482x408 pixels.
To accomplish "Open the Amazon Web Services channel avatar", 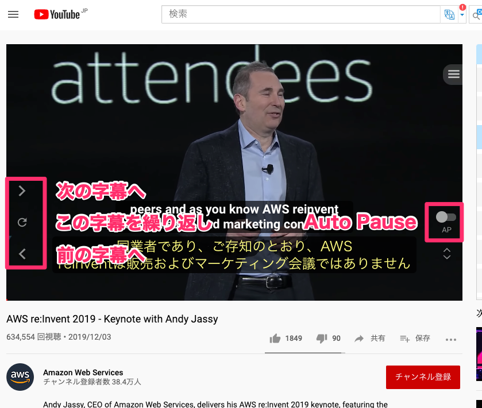I will coord(20,376).
